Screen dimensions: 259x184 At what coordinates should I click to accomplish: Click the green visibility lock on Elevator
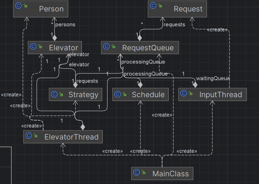pos(40,46)
